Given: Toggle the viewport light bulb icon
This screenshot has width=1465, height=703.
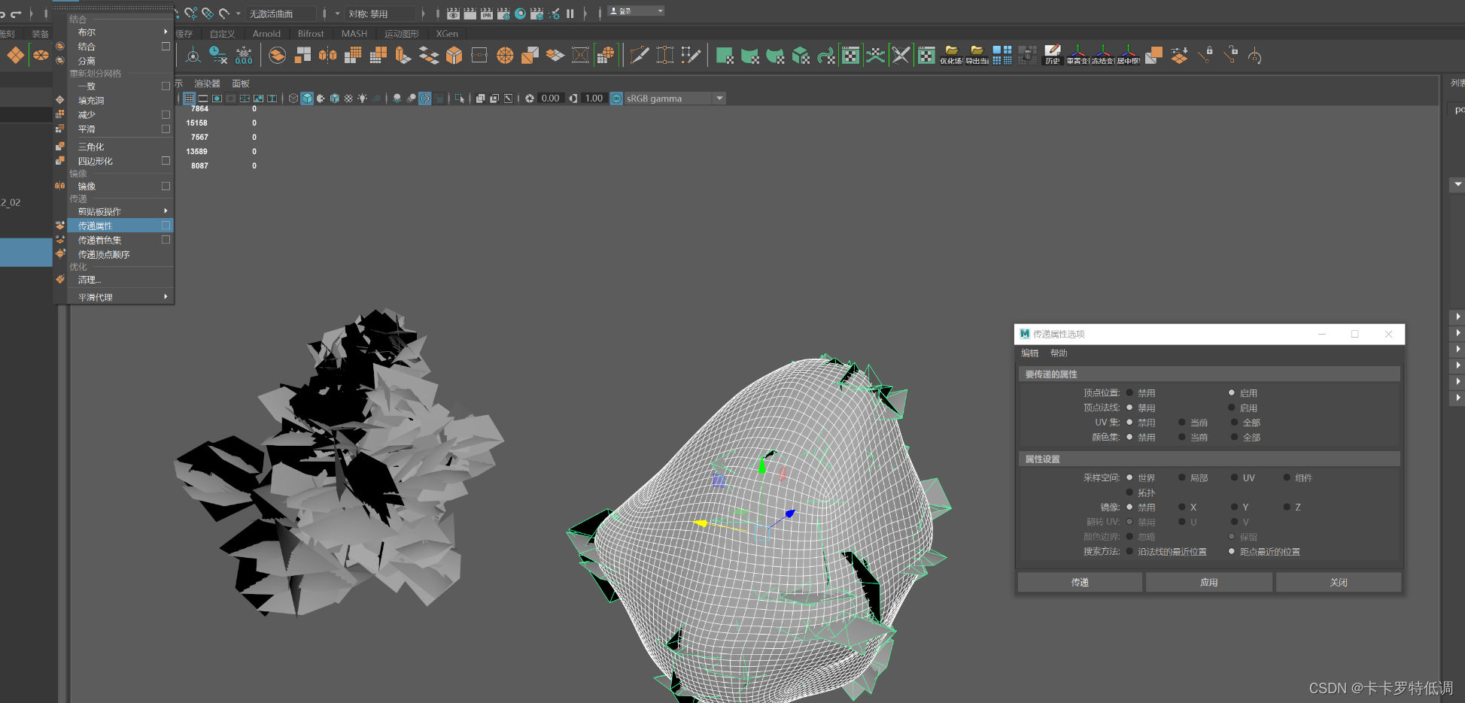Looking at the screenshot, I should point(363,98).
